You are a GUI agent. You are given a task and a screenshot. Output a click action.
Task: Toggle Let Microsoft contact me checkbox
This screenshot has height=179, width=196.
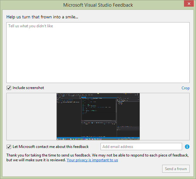point(9,147)
